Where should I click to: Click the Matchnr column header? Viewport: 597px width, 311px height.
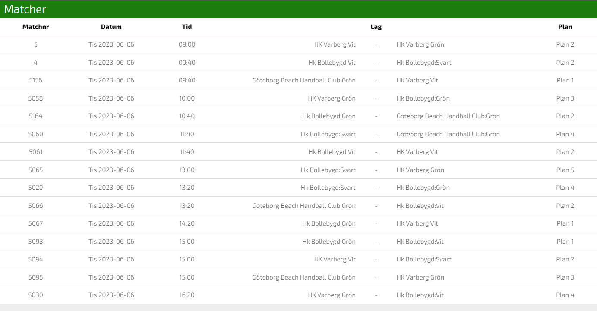click(35, 27)
